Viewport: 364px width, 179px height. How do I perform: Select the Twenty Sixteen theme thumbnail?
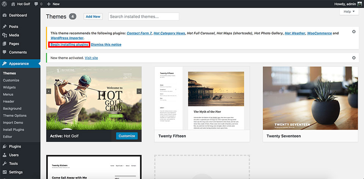point(94,167)
